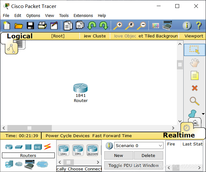Open the Options menu
The width and height of the screenshot is (206, 172).
[33, 15]
